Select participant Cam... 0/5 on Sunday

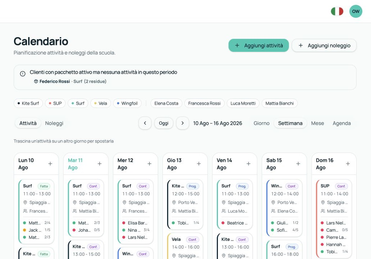(x=334, y=230)
